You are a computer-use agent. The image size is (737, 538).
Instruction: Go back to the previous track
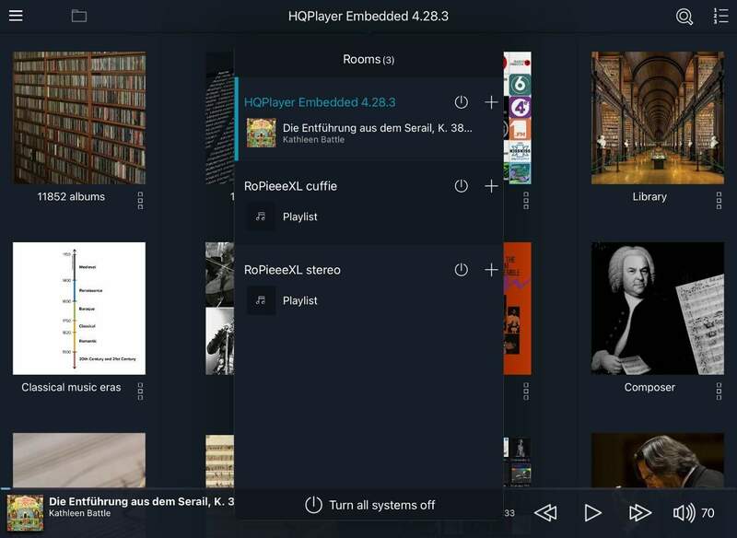click(x=545, y=513)
